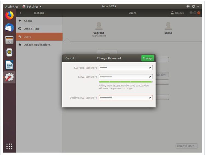Open the clock showing Mon 10:59
The image size is (206, 155).
(109, 6)
